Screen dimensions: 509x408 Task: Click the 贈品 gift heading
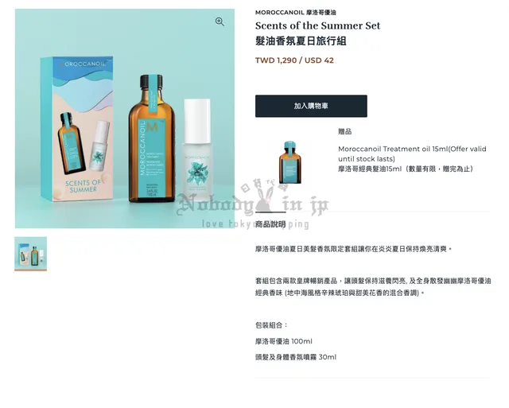pos(344,131)
